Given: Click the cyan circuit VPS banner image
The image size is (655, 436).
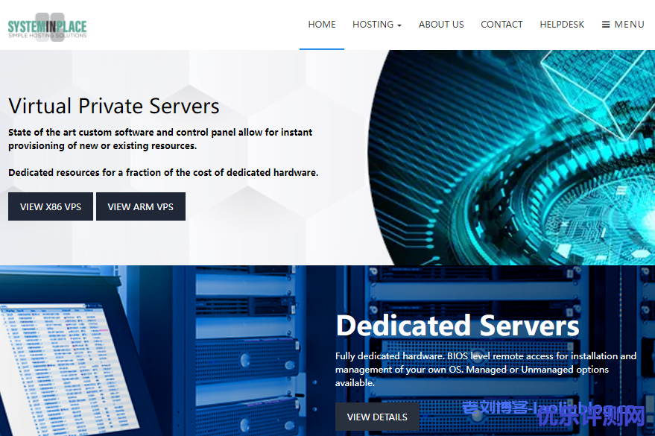Looking at the screenshot, I should point(512,157).
